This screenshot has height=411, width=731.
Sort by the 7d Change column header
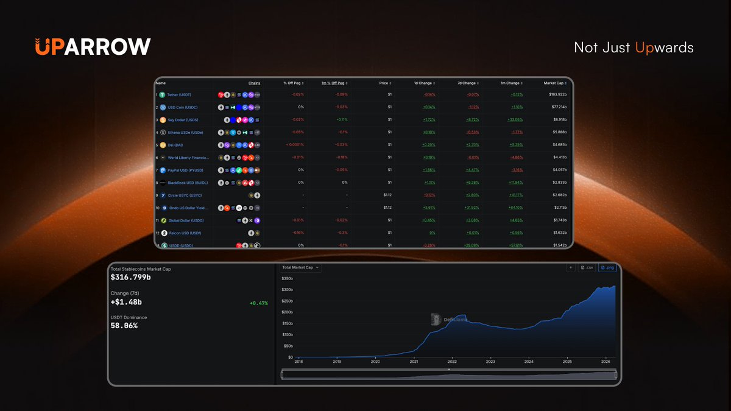[x=467, y=83]
